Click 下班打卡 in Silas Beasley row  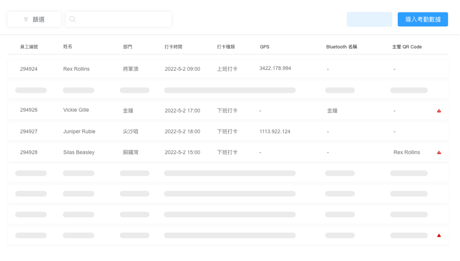coord(227,152)
